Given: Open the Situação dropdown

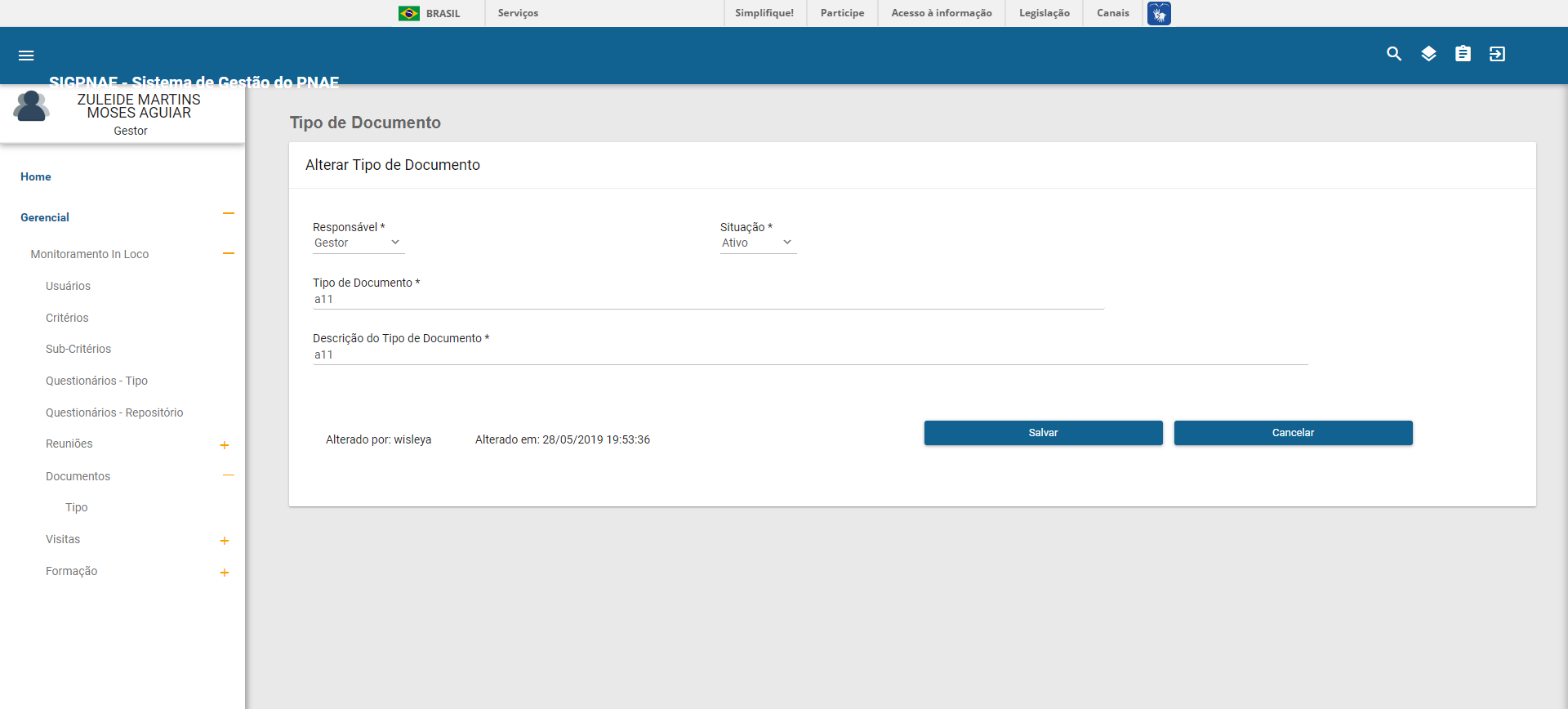Looking at the screenshot, I should (x=757, y=243).
